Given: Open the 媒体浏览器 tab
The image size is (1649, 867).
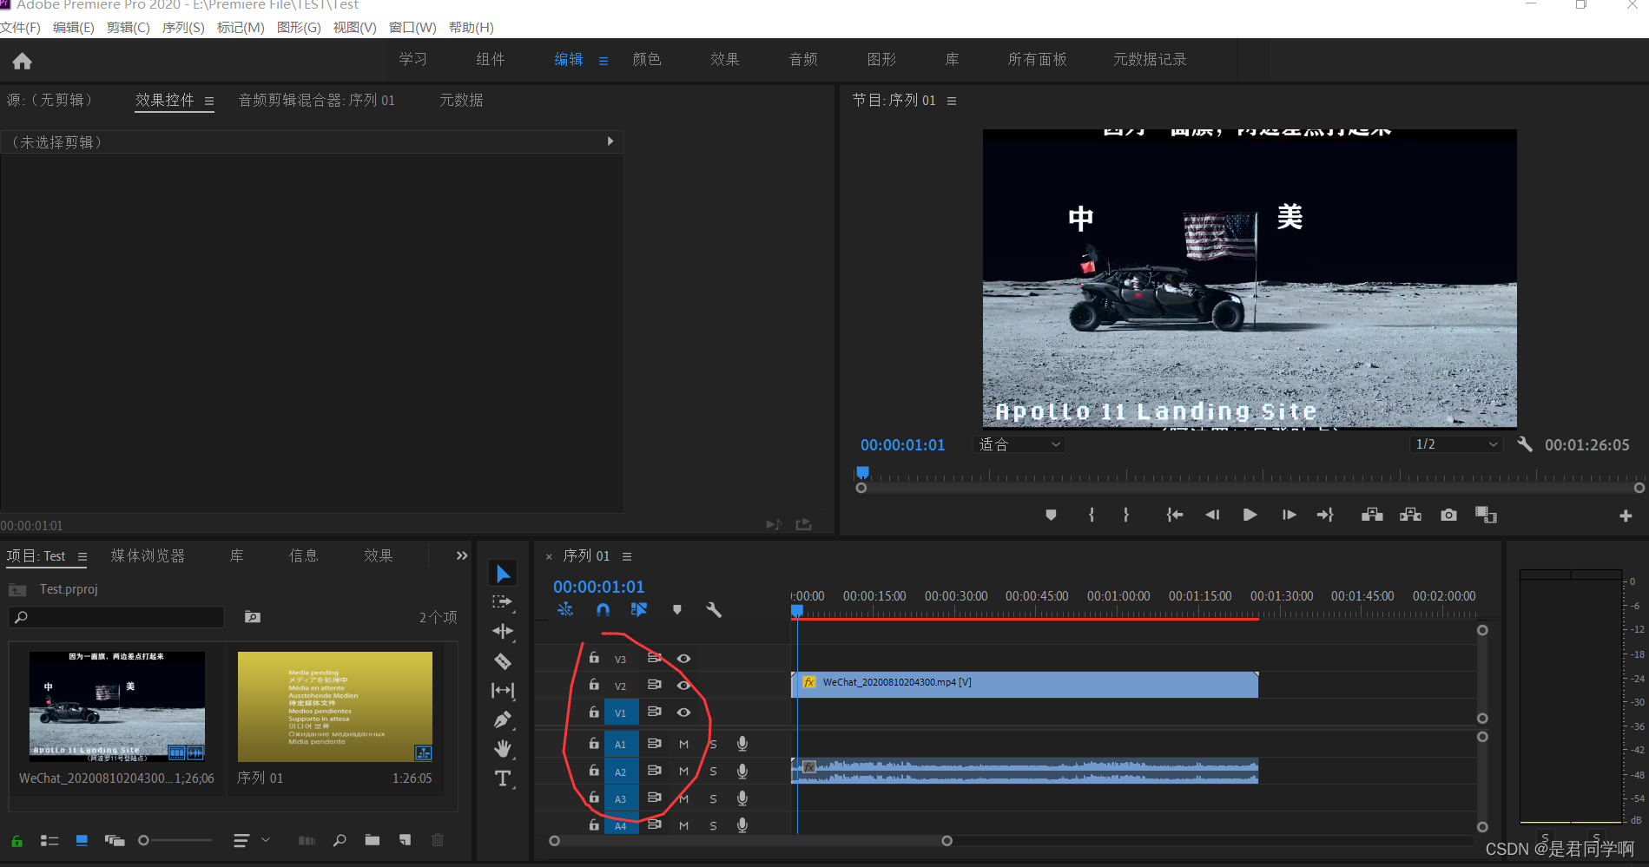Looking at the screenshot, I should (148, 555).
